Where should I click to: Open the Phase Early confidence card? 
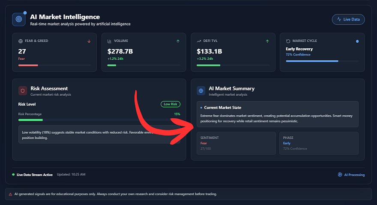tap(319, 143)
